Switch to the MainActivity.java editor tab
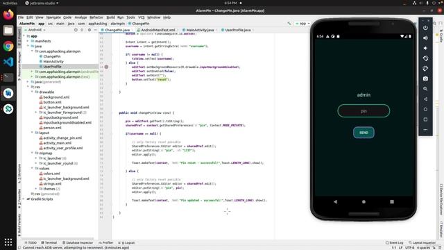The height and width of the screenshot is (250, 444). [200, 30]
